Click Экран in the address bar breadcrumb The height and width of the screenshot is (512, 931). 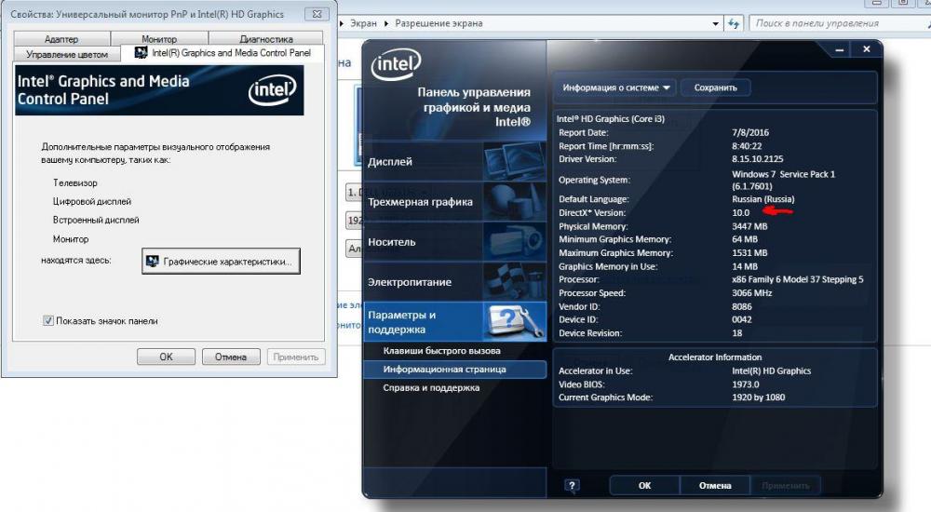coord(363,23)
